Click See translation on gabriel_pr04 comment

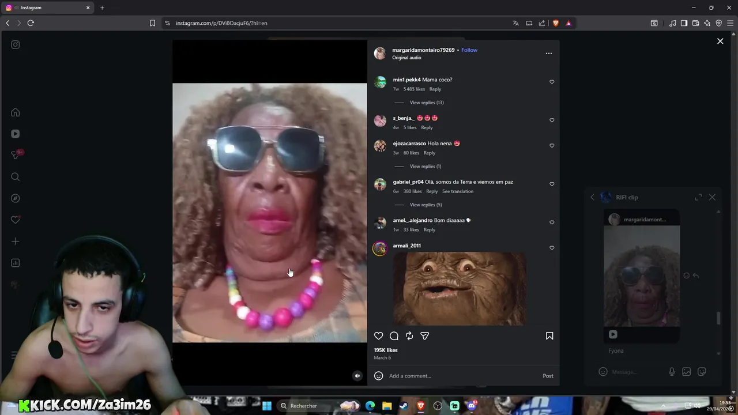(458, 191)
